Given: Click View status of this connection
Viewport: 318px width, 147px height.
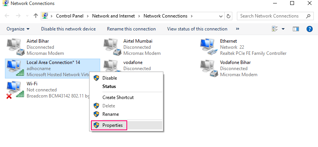Looking at the screenshot, I should 197,29.
